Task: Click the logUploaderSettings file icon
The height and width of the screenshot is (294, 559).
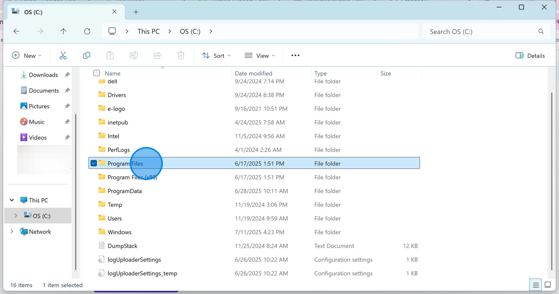Action: coord(102,260)
